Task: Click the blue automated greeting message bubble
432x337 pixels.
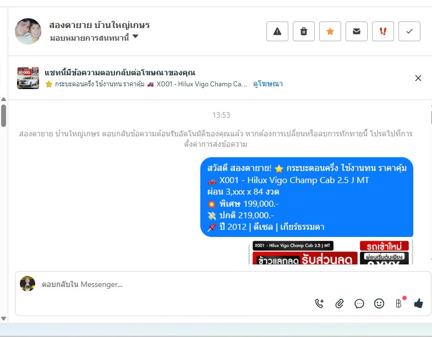Action: (307, 197)
